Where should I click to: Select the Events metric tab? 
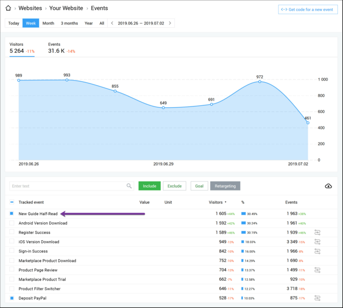(x=61, y=48)
